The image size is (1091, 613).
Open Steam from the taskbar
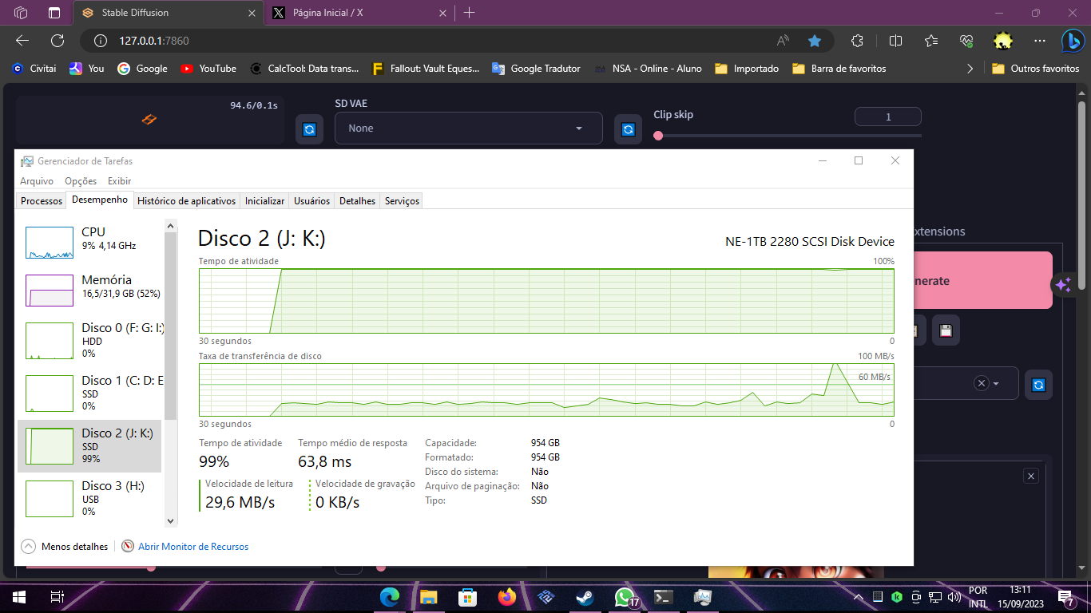tap(585, 596)
